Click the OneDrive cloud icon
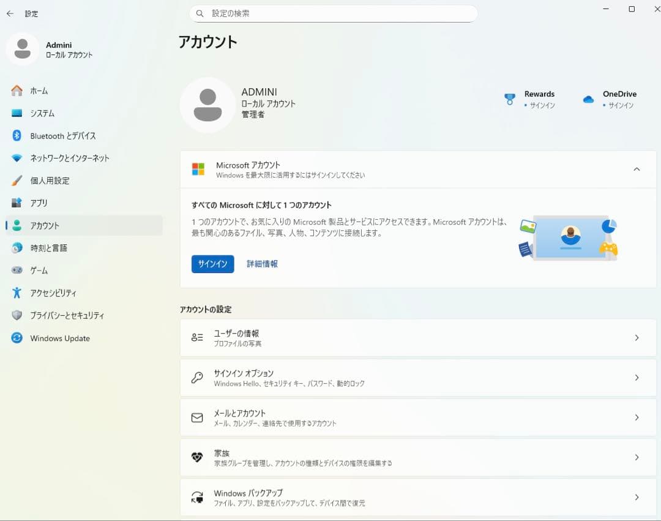 coord(588,99)
